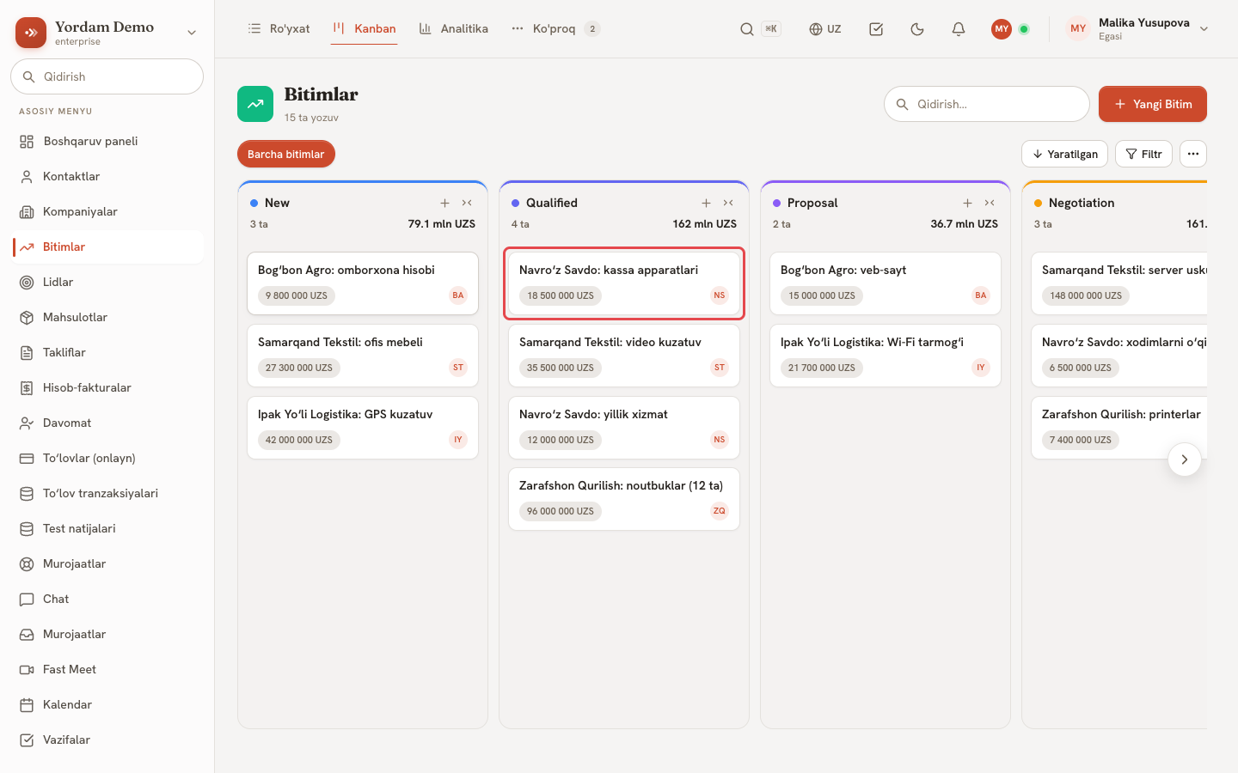The width and height of the screenshot is (1238, 773).
Task: Open Vazifalar in the sidebar
Action: tap(107, 740)
